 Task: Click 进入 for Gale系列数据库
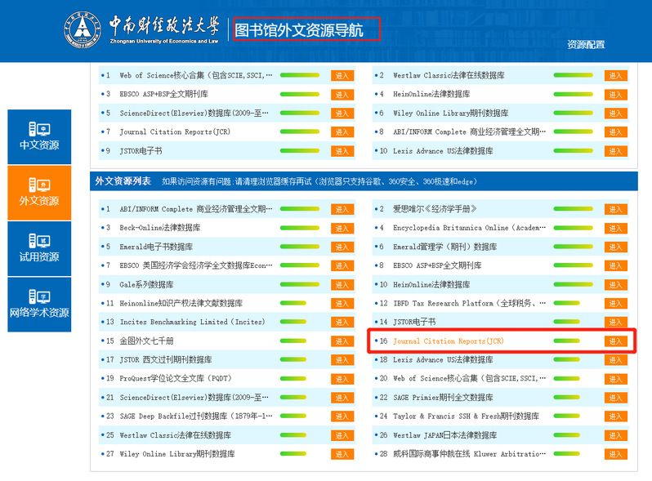(x=342, y=285)
